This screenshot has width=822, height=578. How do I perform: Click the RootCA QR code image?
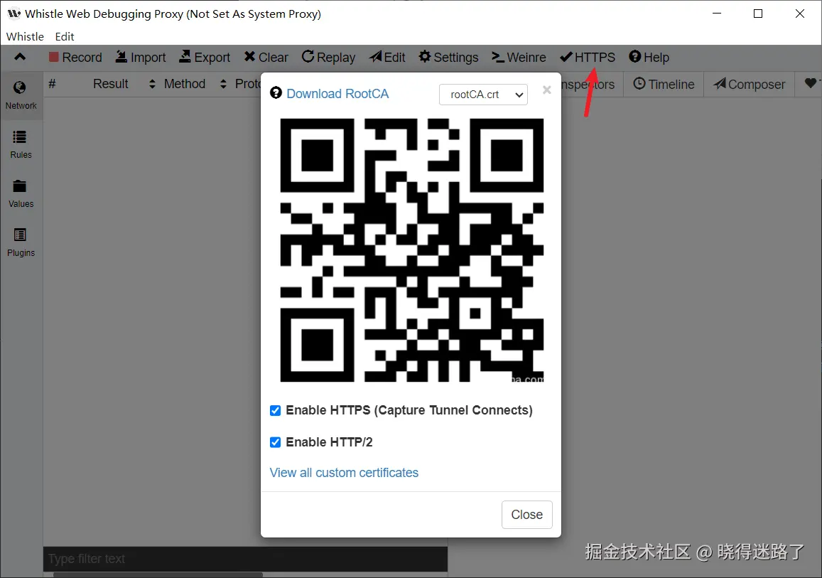pyautogui.click(x=412, y=250)
